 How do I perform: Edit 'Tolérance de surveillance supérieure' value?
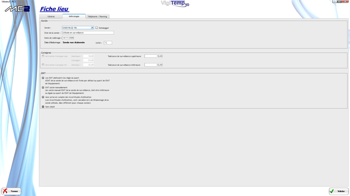point(154,56)
